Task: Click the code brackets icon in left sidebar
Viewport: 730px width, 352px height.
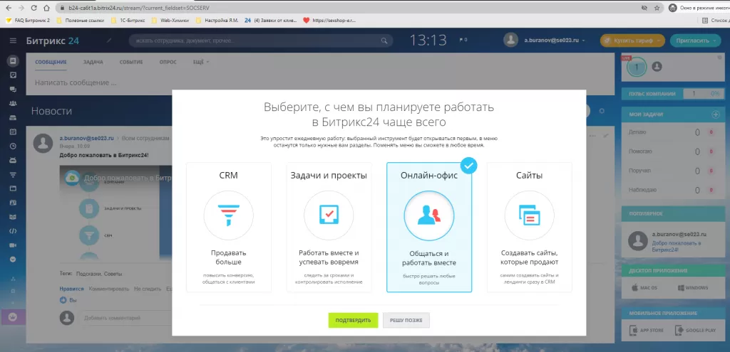Action: [13, 231]
